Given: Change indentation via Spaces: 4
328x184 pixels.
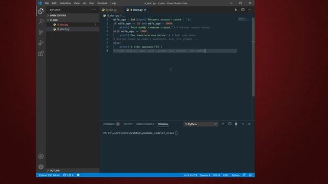Looking at the screenshot, I should click(205, 175).
